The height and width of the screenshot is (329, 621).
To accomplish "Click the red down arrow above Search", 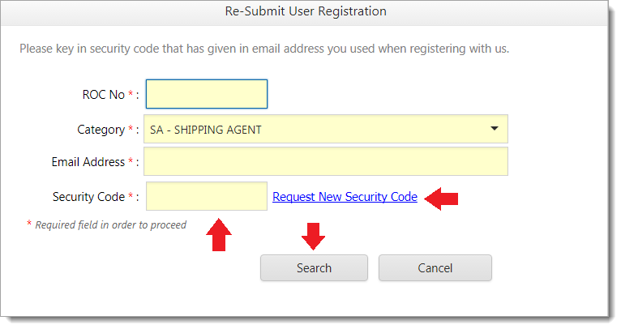I will [313, 236].
